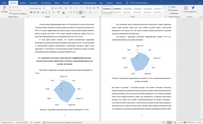Click the Найти find button
This screenshot has height=124, width=203.
point(173,7)
